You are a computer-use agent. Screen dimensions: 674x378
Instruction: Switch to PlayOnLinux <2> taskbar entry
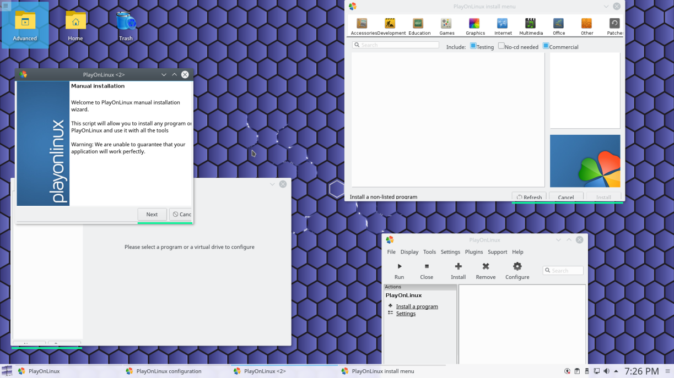(x=283, y=371)
